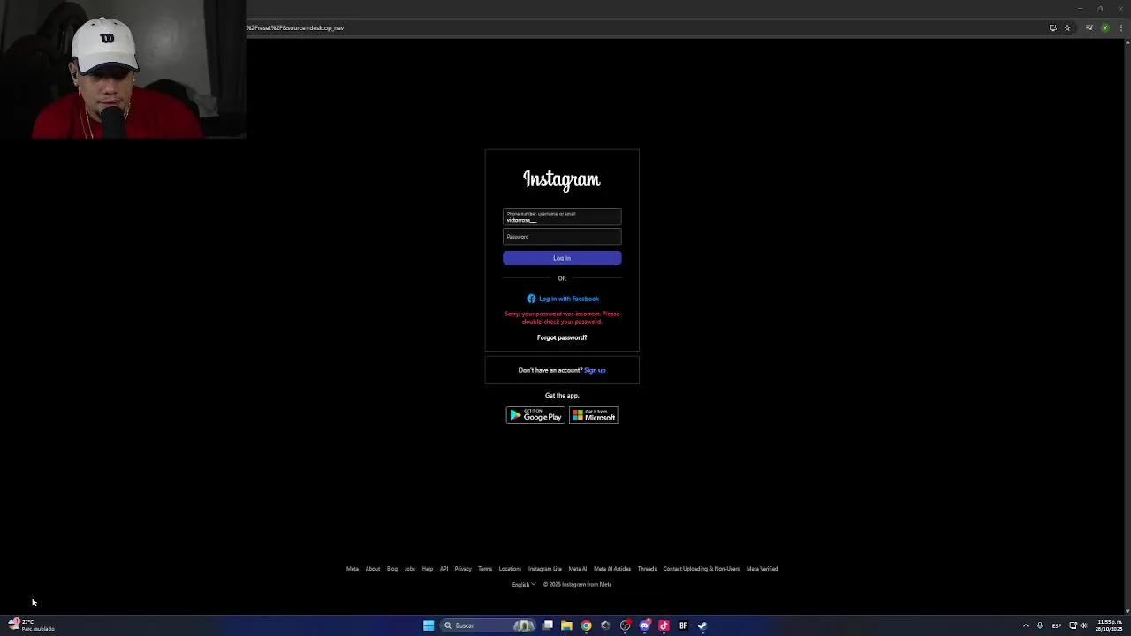1131x636 pixels.
Task: Click Log in with Facebook
Action: point(563,299)
